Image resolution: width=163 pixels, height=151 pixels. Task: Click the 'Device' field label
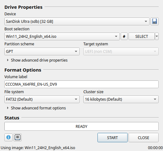click(x=10, y=14)
